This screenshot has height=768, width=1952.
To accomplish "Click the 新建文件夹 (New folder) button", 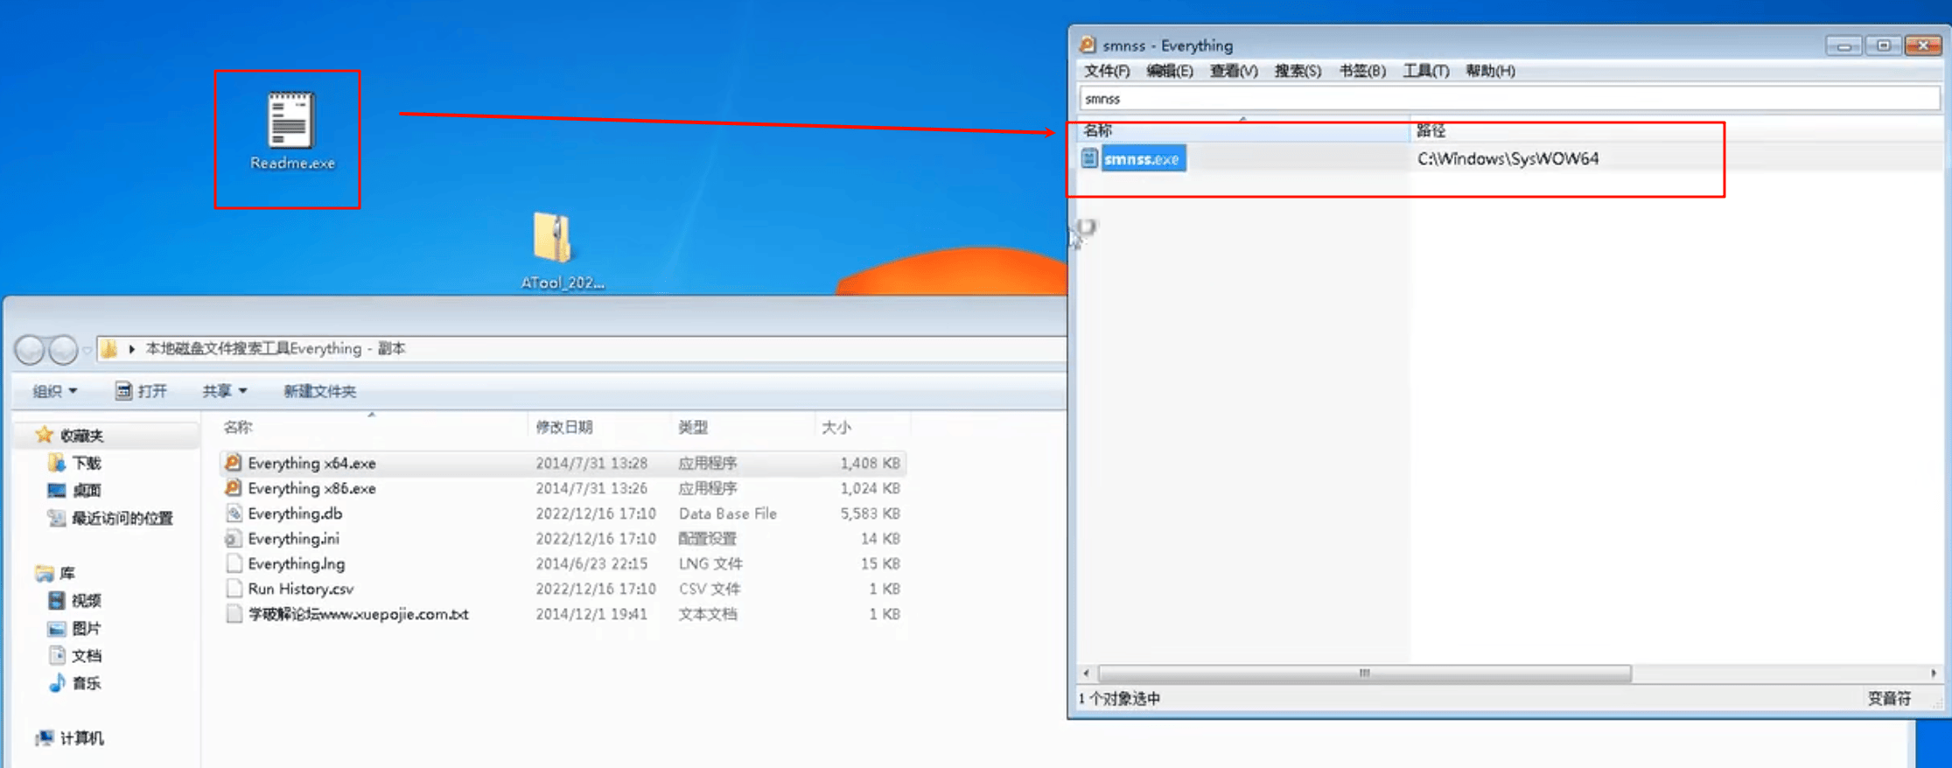I will [x=319, y=391].
